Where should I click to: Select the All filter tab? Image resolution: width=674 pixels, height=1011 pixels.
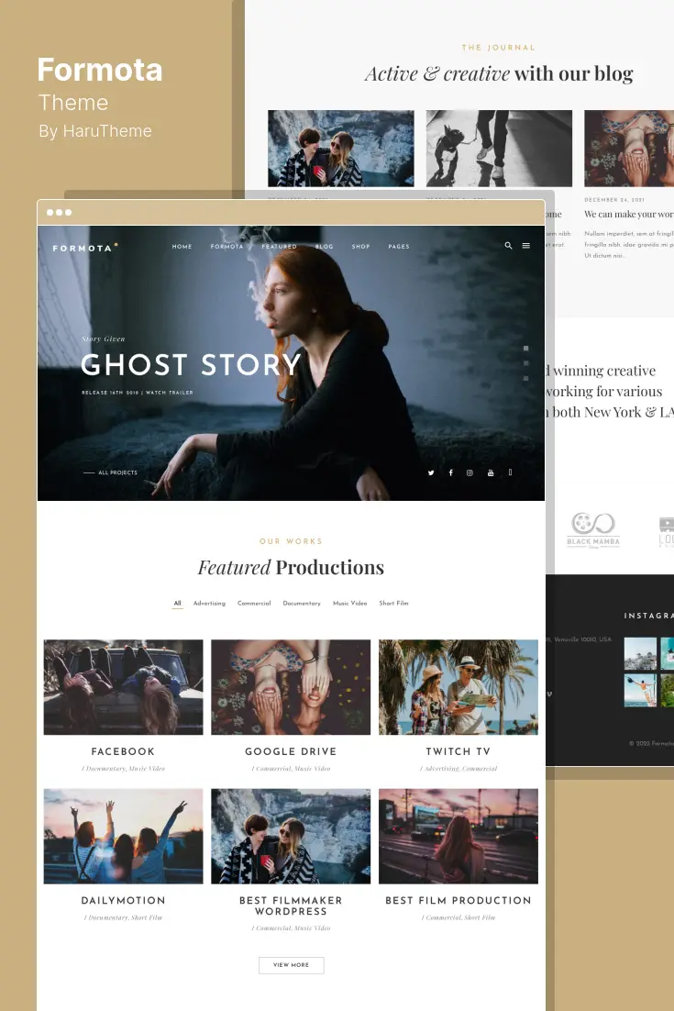177,604
